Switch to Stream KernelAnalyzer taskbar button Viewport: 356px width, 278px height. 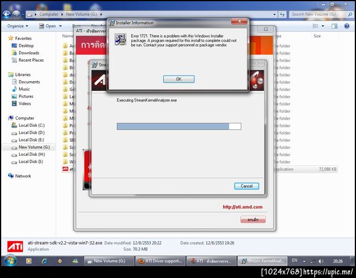click(x=263, y=261)
